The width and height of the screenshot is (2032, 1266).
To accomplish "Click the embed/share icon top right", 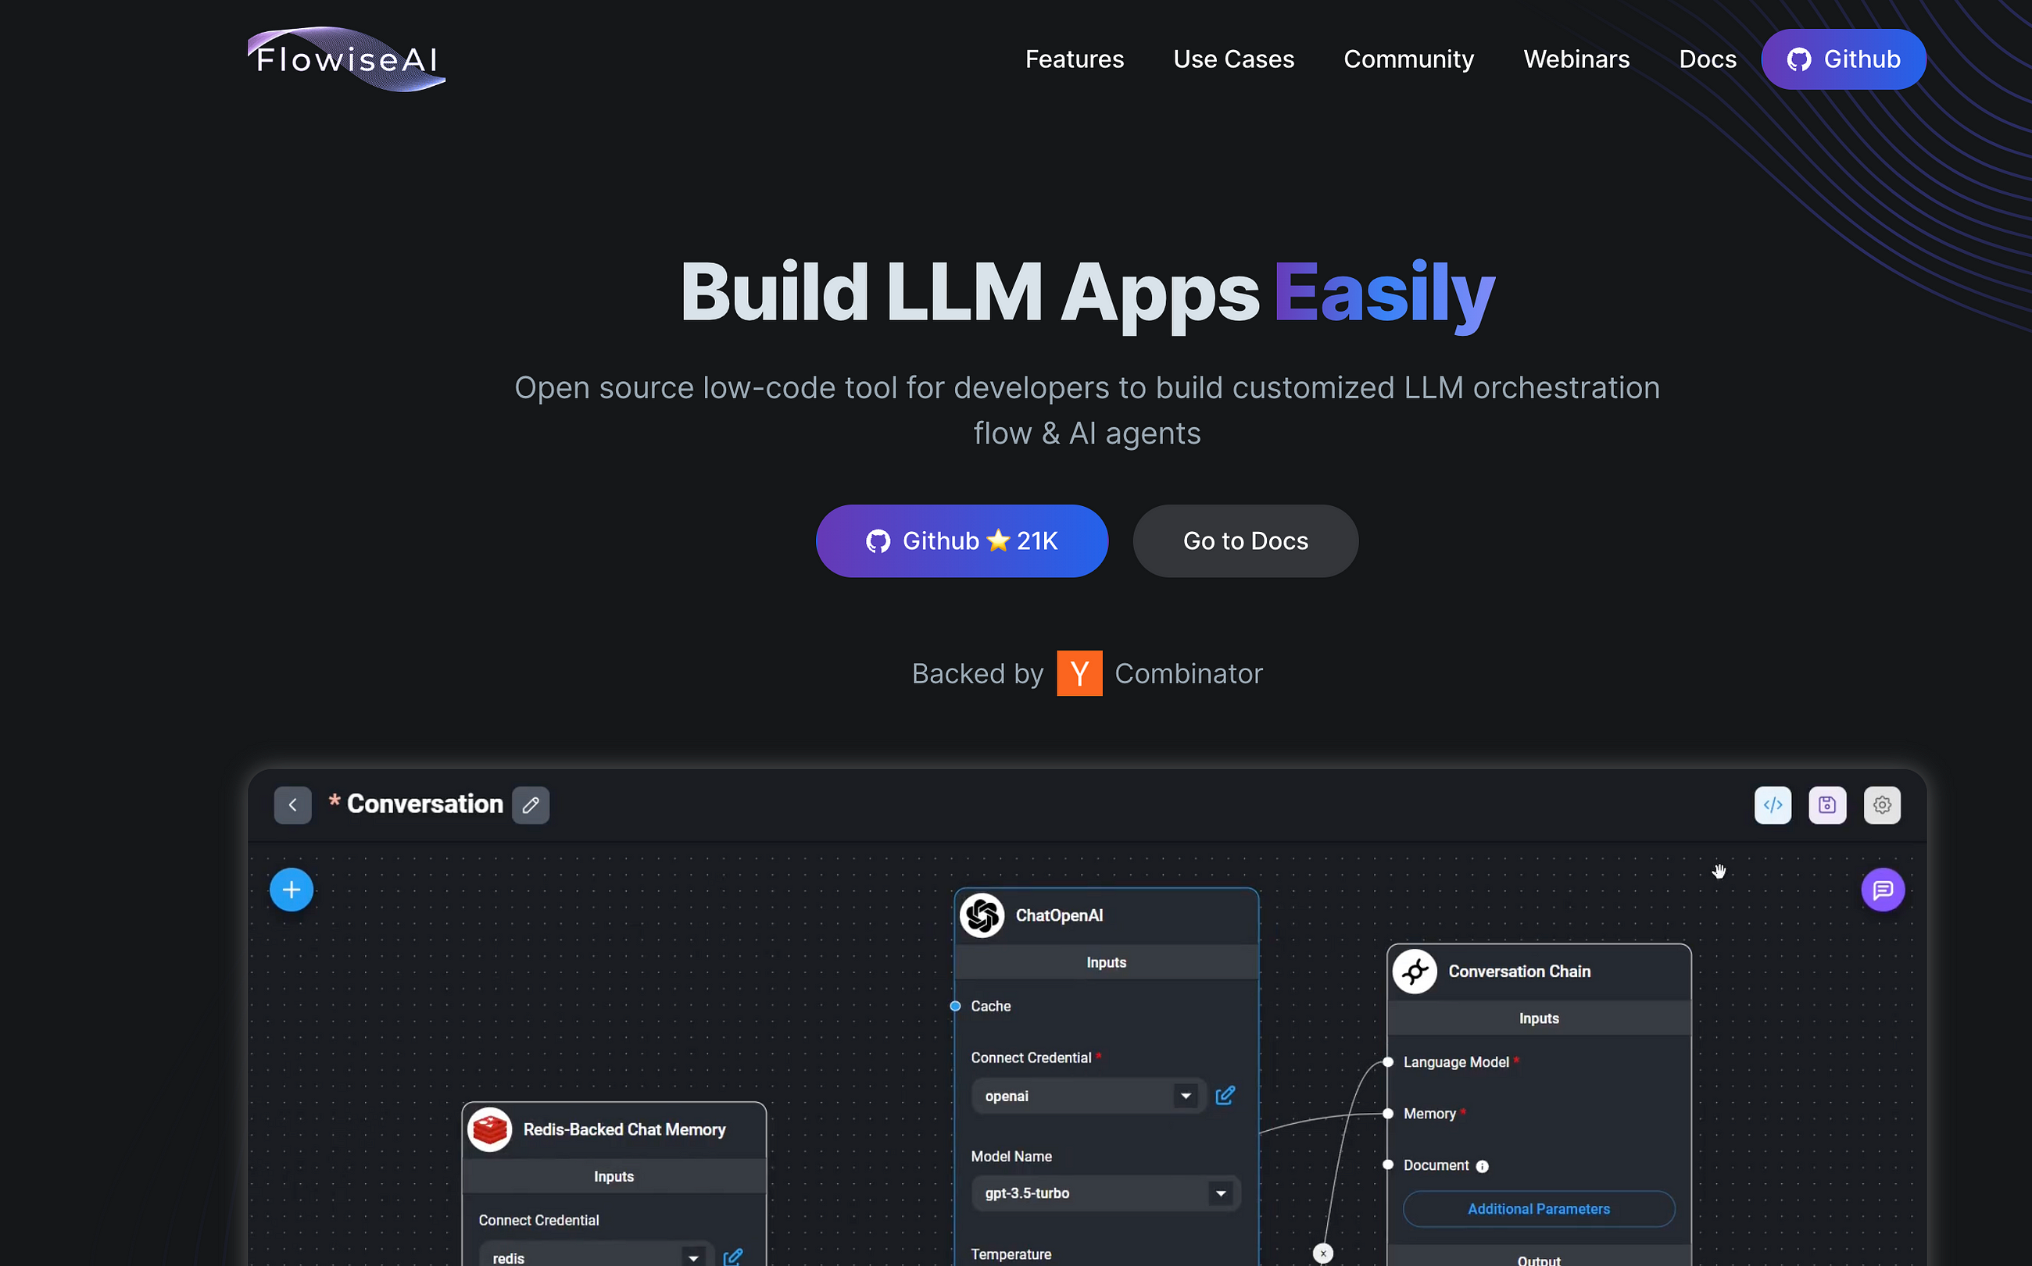I will point(1773,805).
